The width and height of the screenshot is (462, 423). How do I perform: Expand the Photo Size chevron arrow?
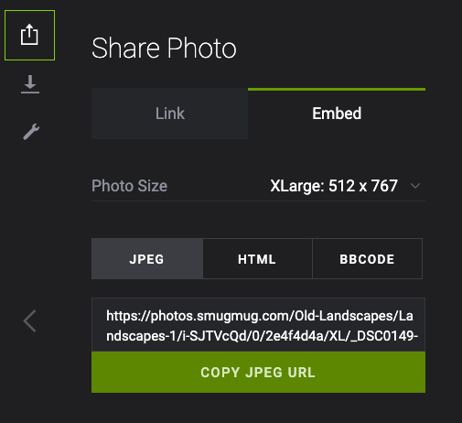tap(415, 186)
